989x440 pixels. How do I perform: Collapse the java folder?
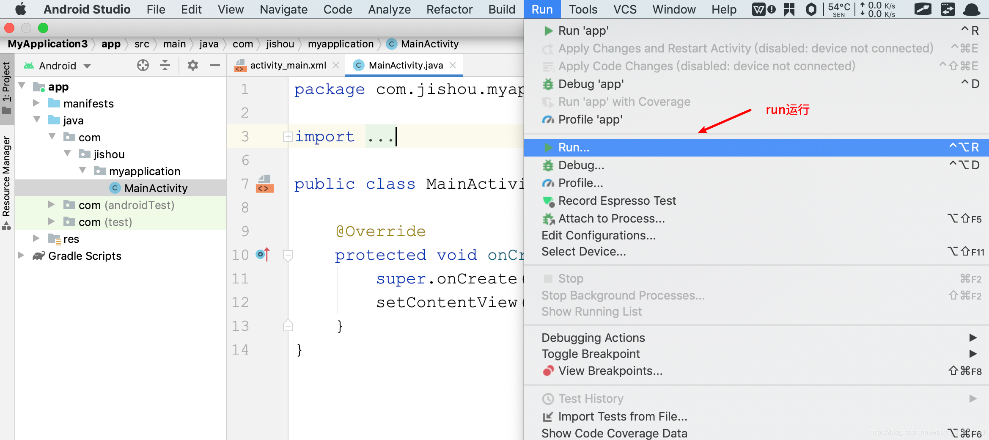(37, 120)
